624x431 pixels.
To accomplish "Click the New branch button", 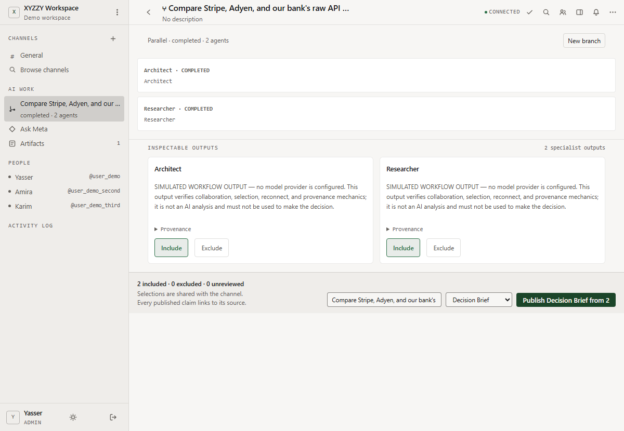I will click(x=584, y=41).
